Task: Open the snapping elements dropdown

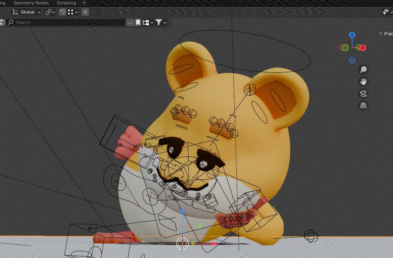Action: [x=73, y=12]
